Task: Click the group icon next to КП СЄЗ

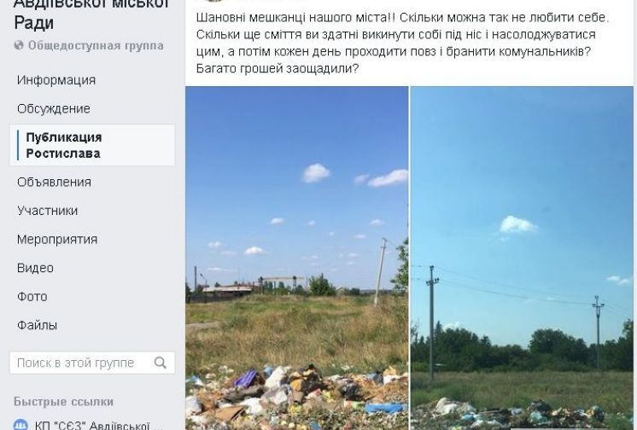Action: 20,425
